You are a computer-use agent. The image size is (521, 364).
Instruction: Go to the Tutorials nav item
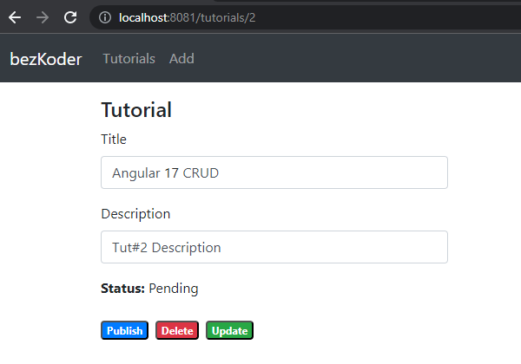coord(129,59)
